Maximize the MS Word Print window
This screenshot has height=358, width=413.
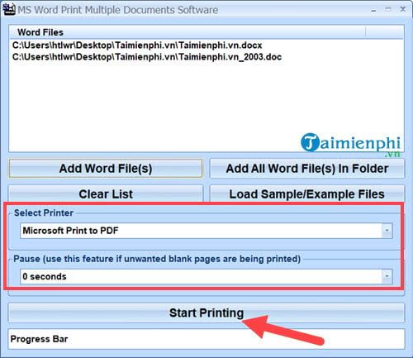(388, 9)
